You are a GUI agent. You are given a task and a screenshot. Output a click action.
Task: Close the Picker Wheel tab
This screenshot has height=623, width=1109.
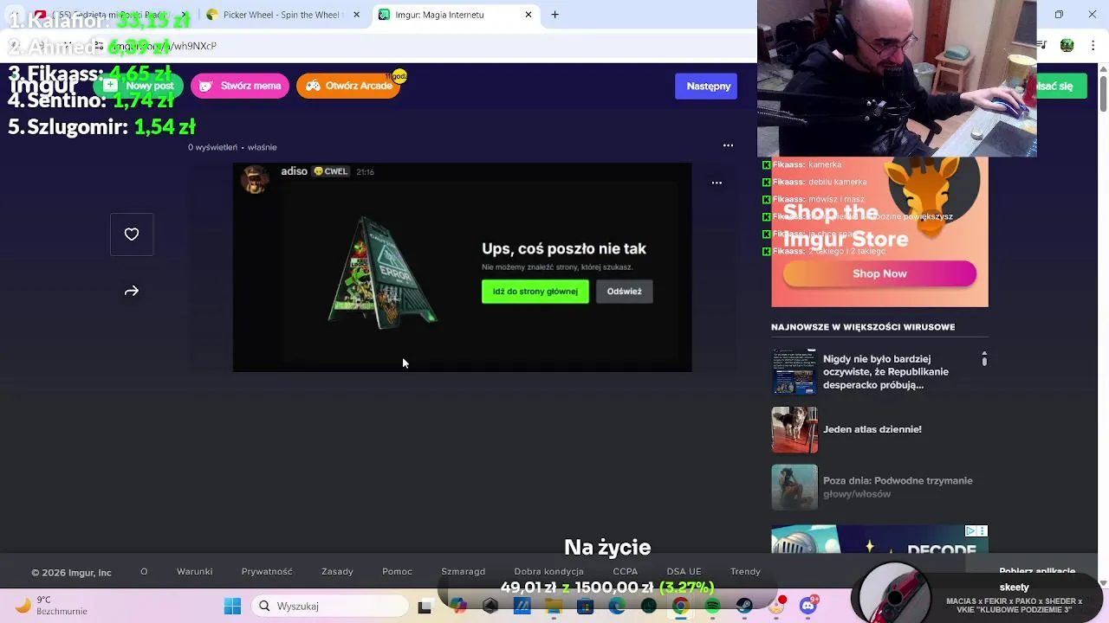(355, 15)
